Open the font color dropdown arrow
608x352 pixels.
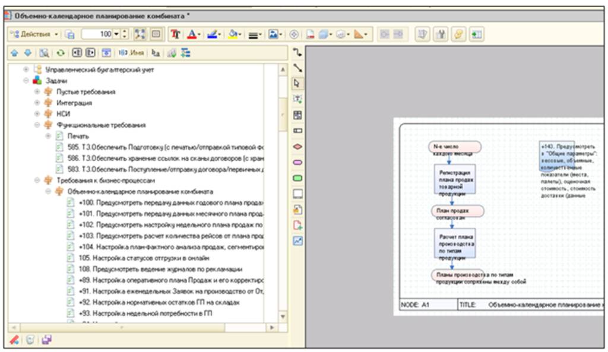[199, 34]
